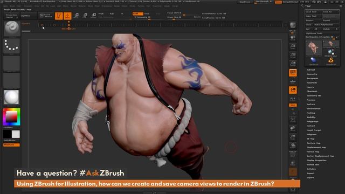Click the BPR render icon
The image size is (345, 194).
293,25
